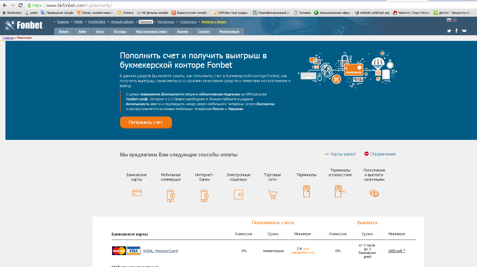The height and width of the screenshot is (267, 477).
Task: Open the Финансовые tab
Action: pos(229,31)
